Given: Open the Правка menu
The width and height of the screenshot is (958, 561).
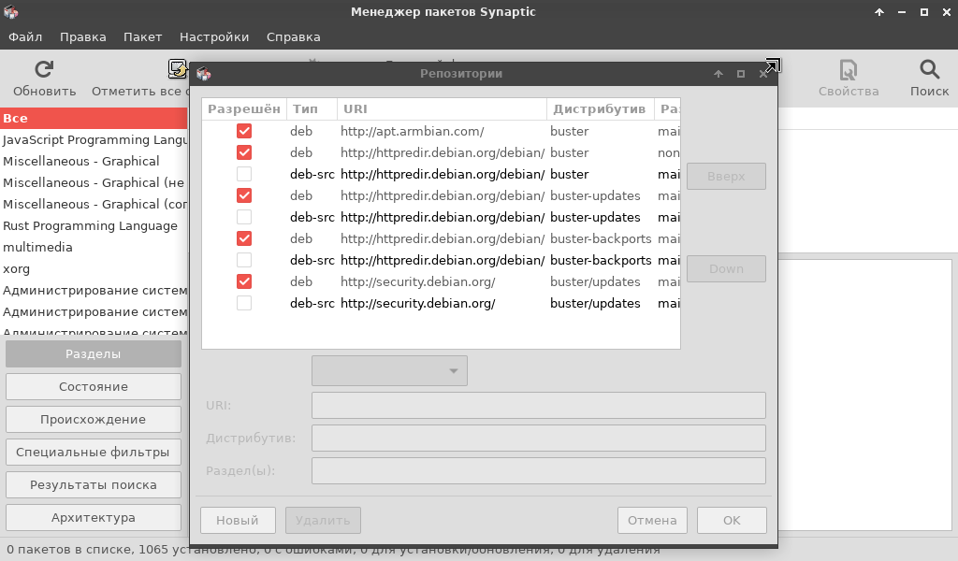Looking at the screenshot, I should pos(83,37).
